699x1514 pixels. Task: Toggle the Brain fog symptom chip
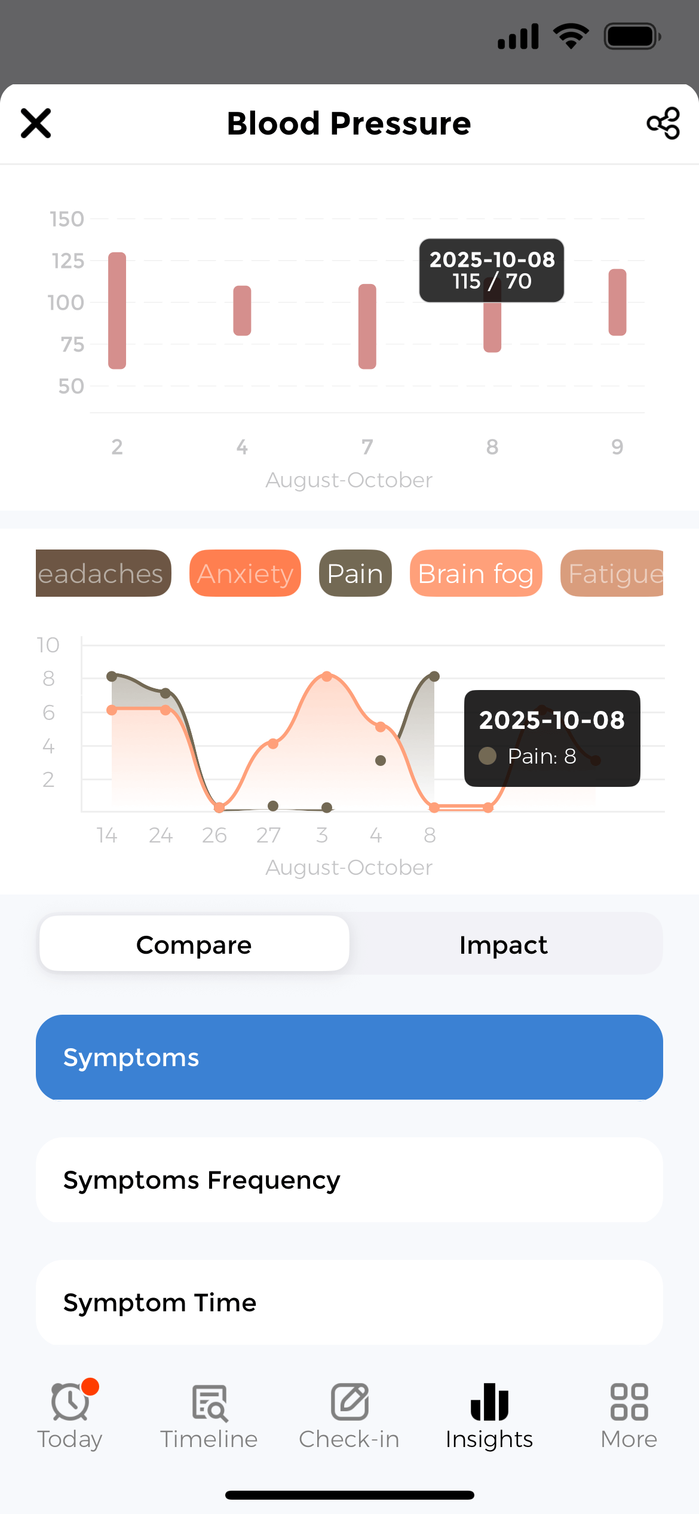(476, 573)
